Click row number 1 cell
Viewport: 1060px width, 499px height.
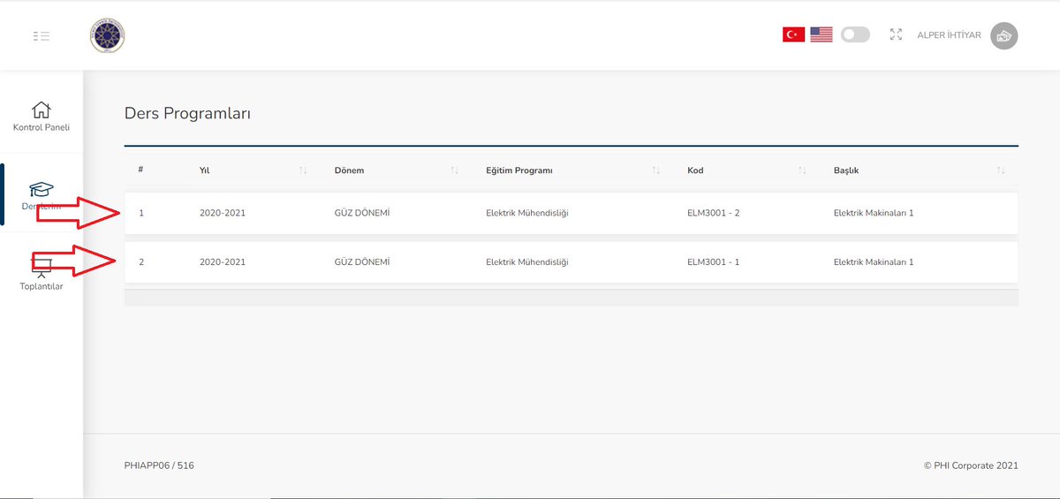pos(141,213)
